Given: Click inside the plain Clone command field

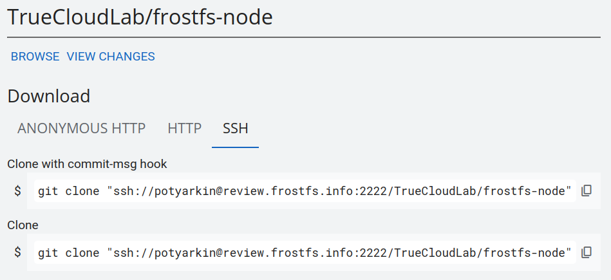Looking at the screenshot, I should [x=304, y=252].
